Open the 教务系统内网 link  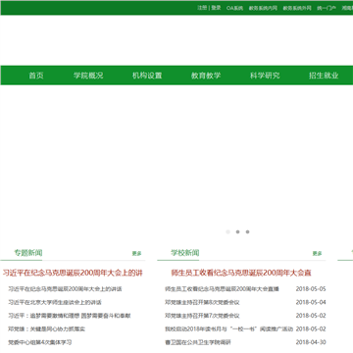(263, 8)
